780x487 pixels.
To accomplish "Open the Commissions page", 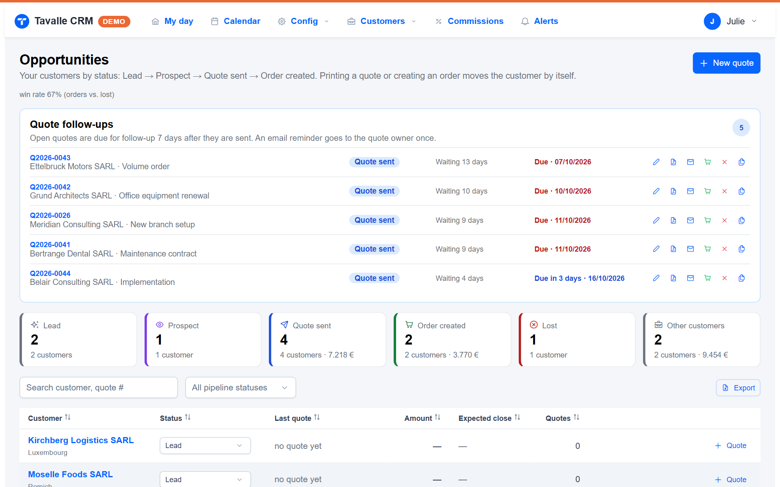I will click(x=469, y=21).
